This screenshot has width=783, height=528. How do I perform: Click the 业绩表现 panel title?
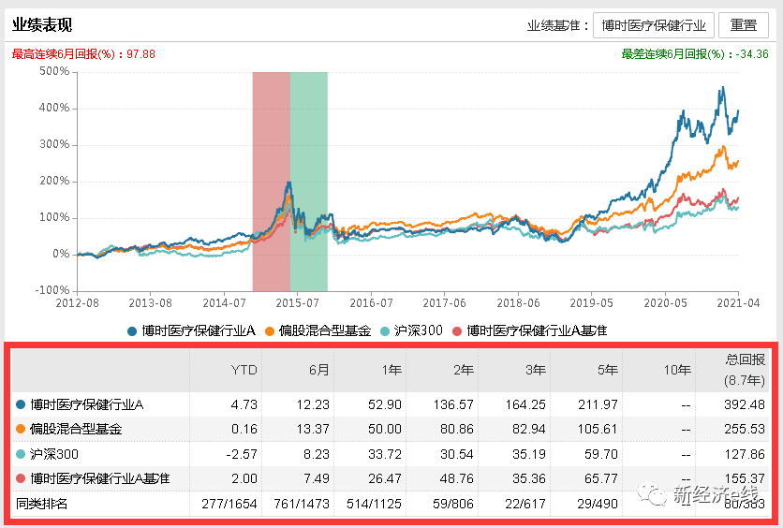(x=42, y=25)
